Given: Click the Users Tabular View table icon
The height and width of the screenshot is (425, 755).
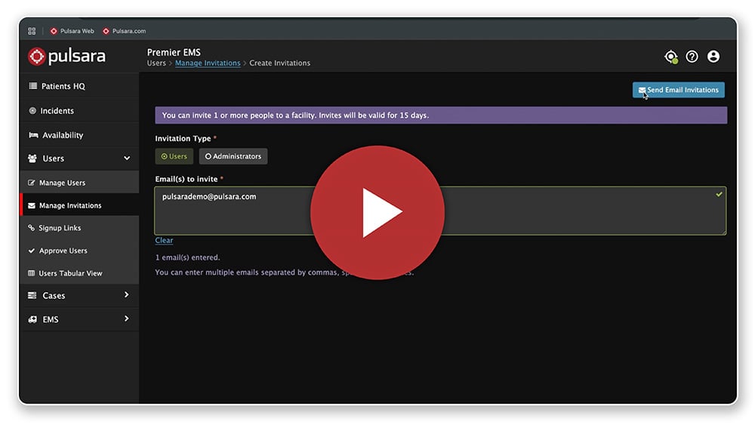Looking at the screenshot, I should 31,273.
